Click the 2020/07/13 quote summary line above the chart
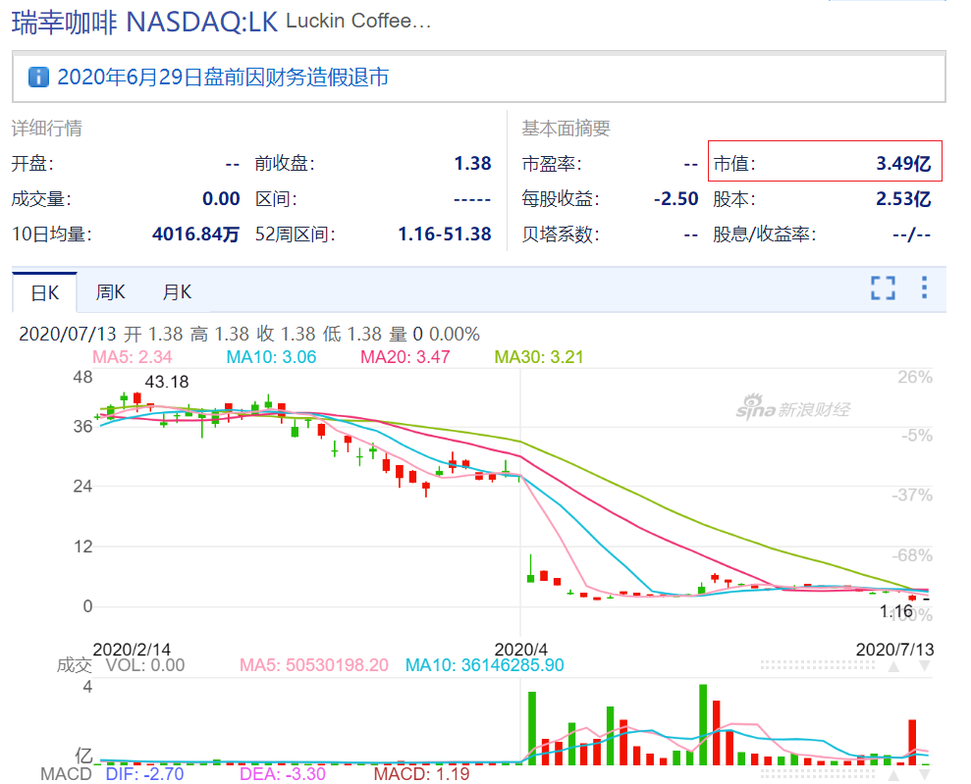This screenshot has width=971, height=784. 249,335
